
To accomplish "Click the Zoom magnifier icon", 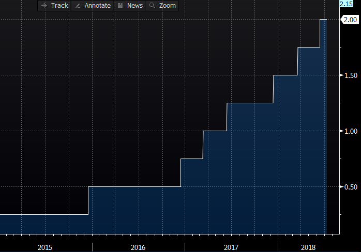I will click(x=152, y=6).
